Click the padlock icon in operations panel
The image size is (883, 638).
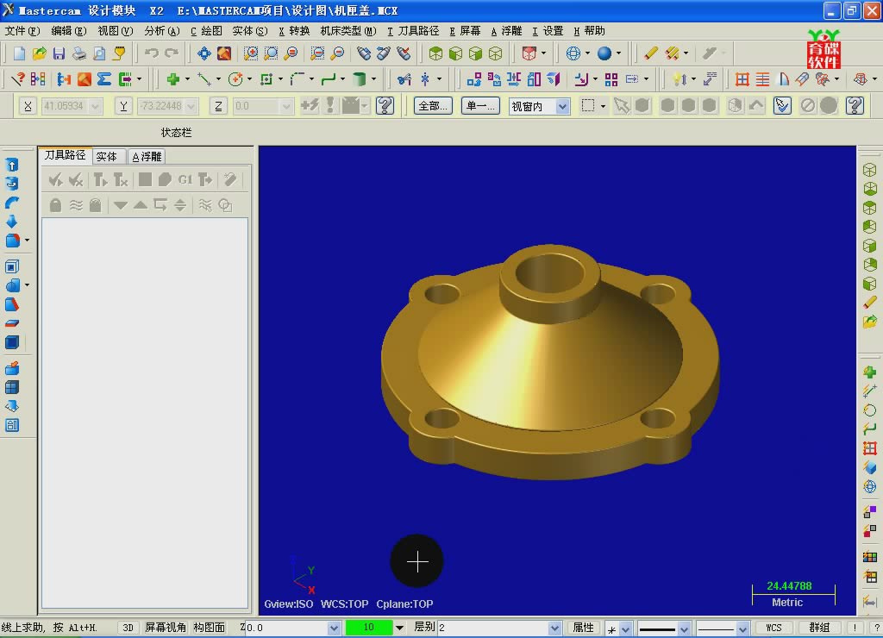(55, 205)
